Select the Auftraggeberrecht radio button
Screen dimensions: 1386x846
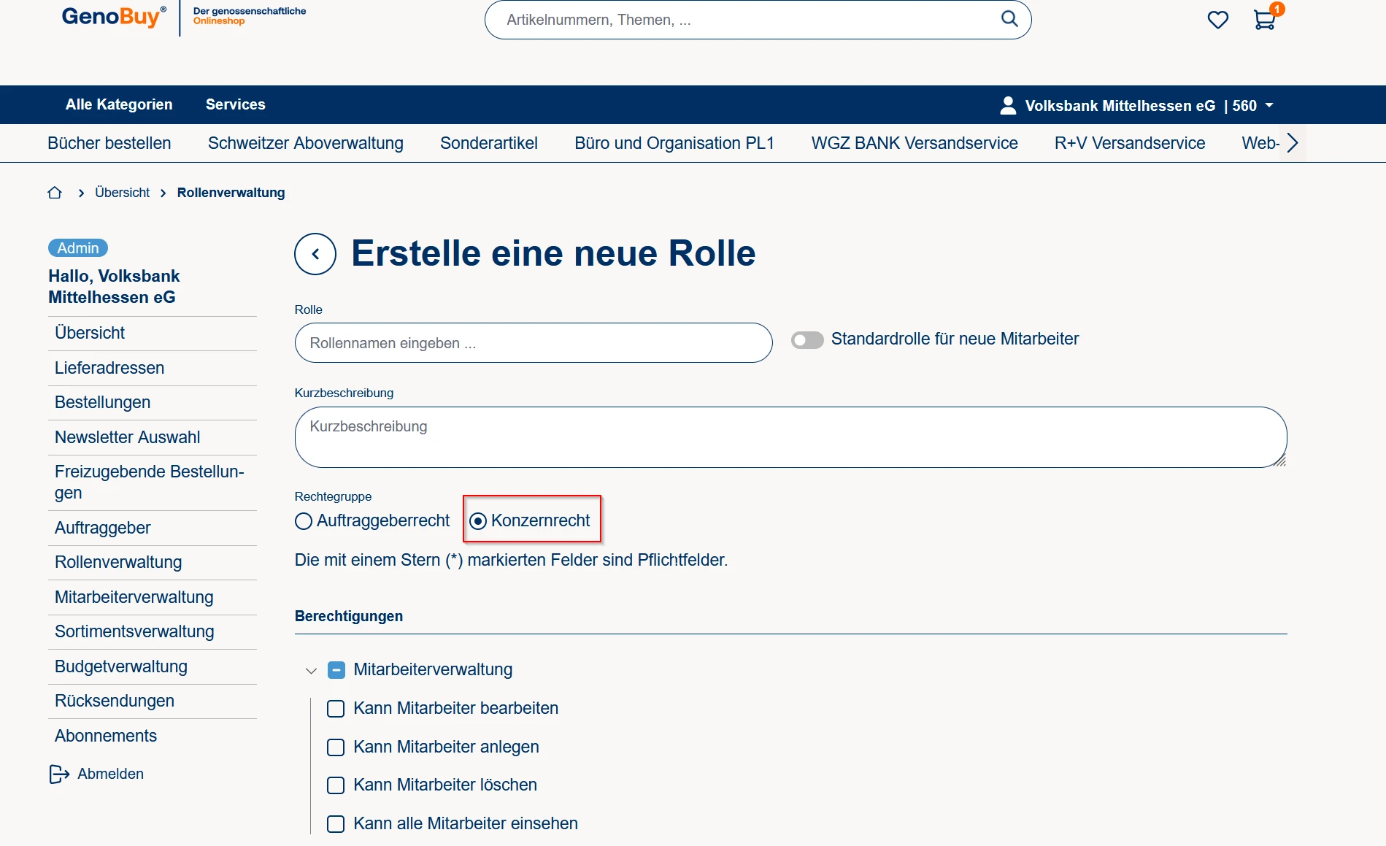[304, 521]
